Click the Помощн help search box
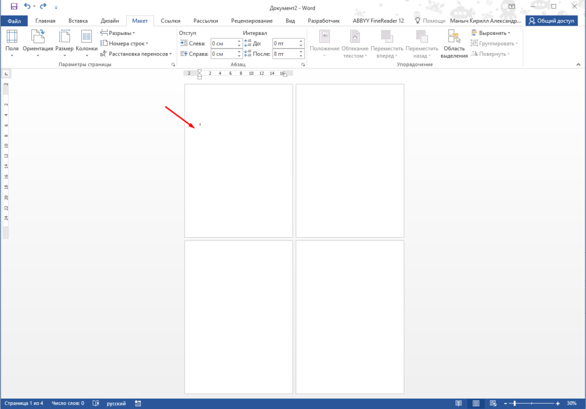Screen dimensions: 586x409 tap(430, 21)
